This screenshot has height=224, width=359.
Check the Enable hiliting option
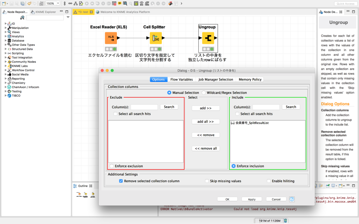[269, 181]
